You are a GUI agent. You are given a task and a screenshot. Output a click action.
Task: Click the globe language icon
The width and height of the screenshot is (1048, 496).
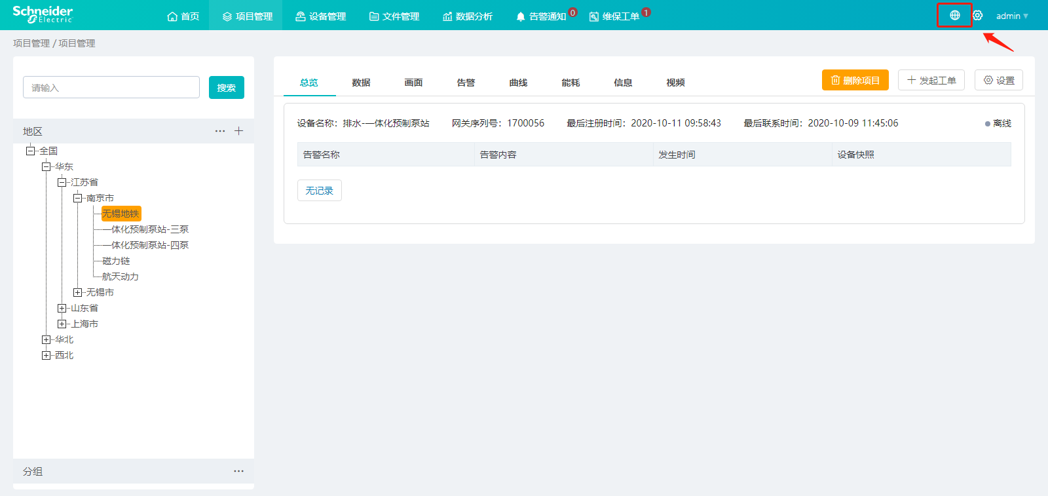pyautogui.click(x=954, y=15)
